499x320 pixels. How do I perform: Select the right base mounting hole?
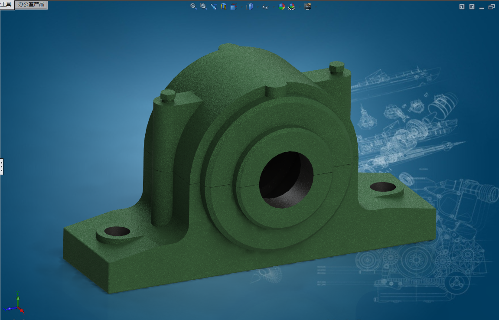click(x=383, y=187)
